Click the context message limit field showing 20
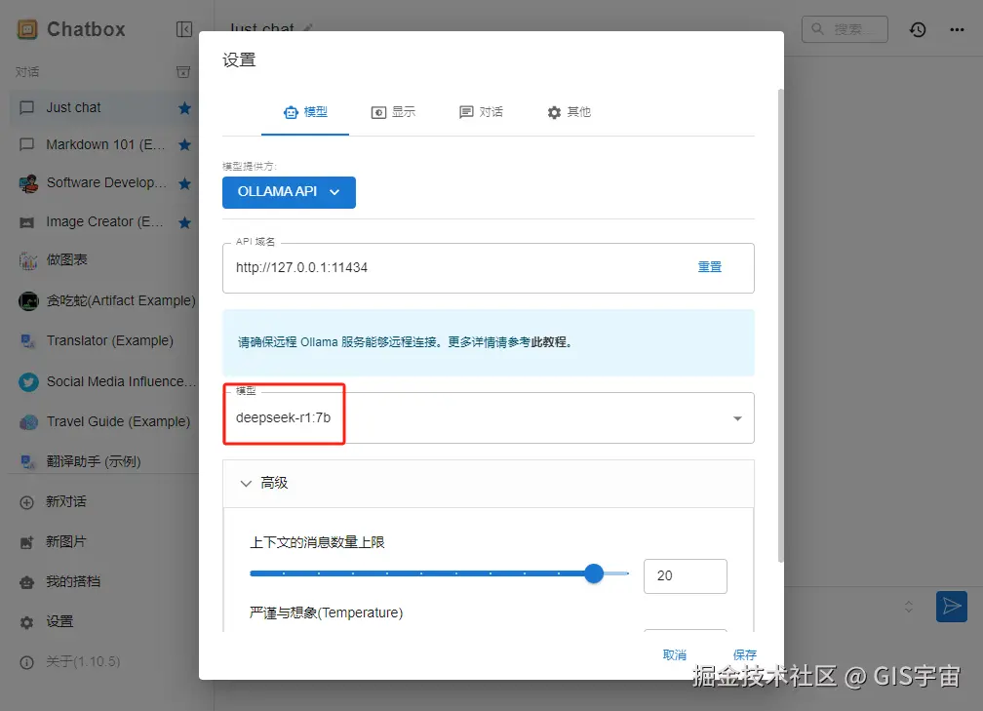The height and width of the screenshot is (711, 983). (x=686, y=575)
